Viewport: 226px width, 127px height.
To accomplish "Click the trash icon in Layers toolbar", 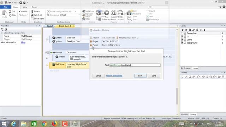I will pyautogui.click(x=197, y=30).
